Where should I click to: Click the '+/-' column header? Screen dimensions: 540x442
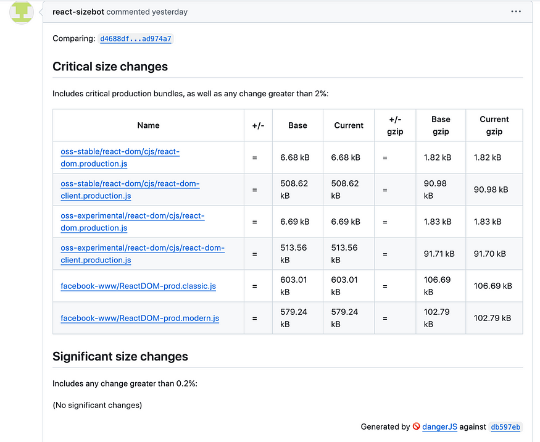[x=258, y=125]
